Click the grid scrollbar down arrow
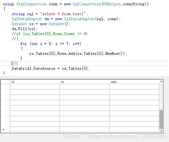169x142 pixels. point(161,131)
